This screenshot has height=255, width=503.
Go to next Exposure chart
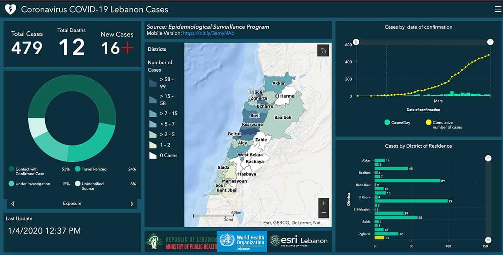coord(132,204)
